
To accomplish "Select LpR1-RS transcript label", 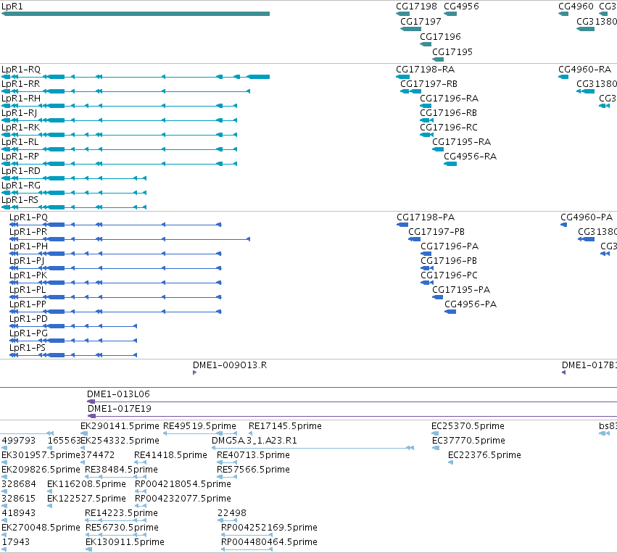I will pos(20,200).
